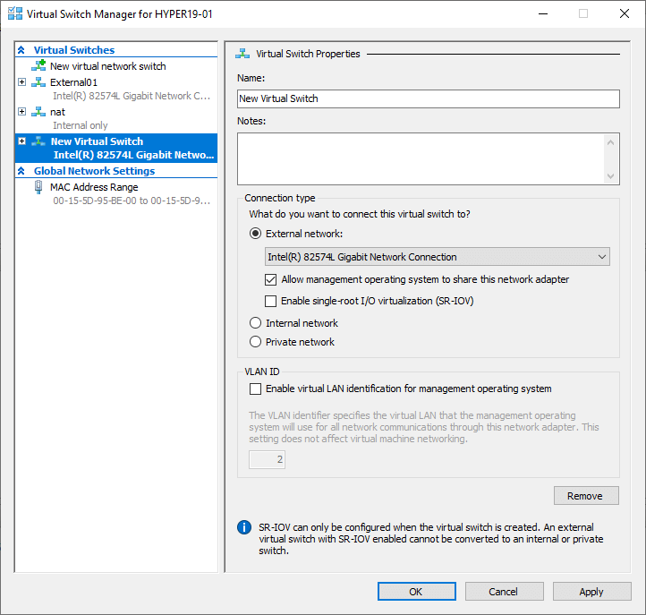Select Private network radio button
This screenshot has height=615, width=646.
(x=255, y=342)
